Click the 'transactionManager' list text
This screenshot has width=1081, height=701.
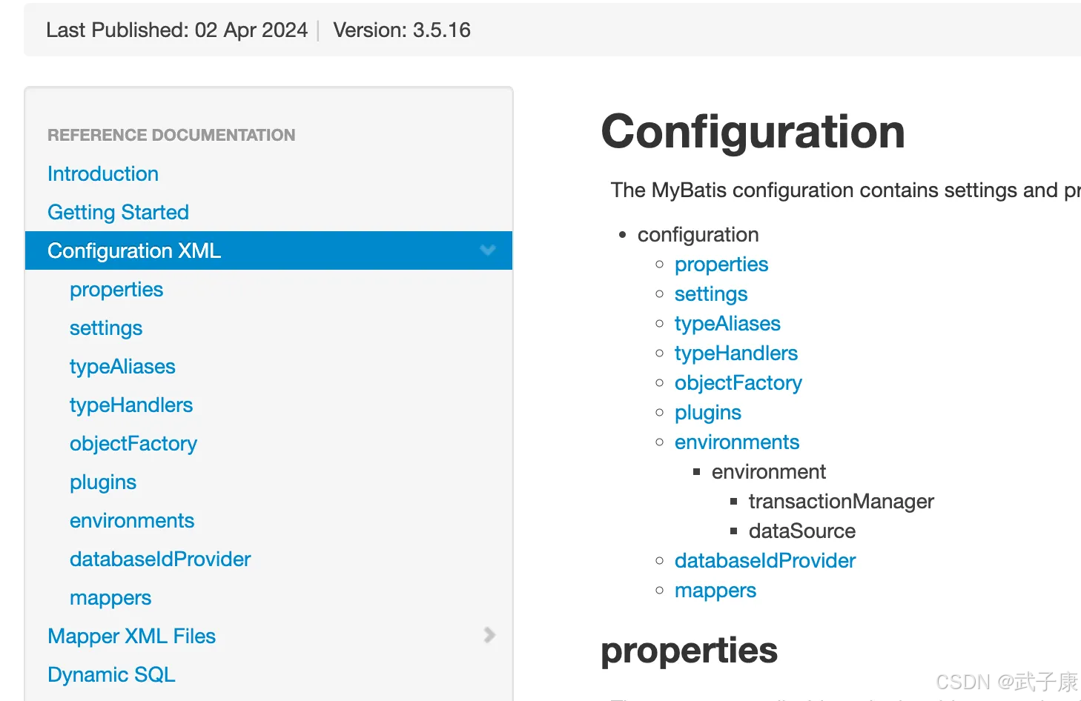(x=841, y=502)
